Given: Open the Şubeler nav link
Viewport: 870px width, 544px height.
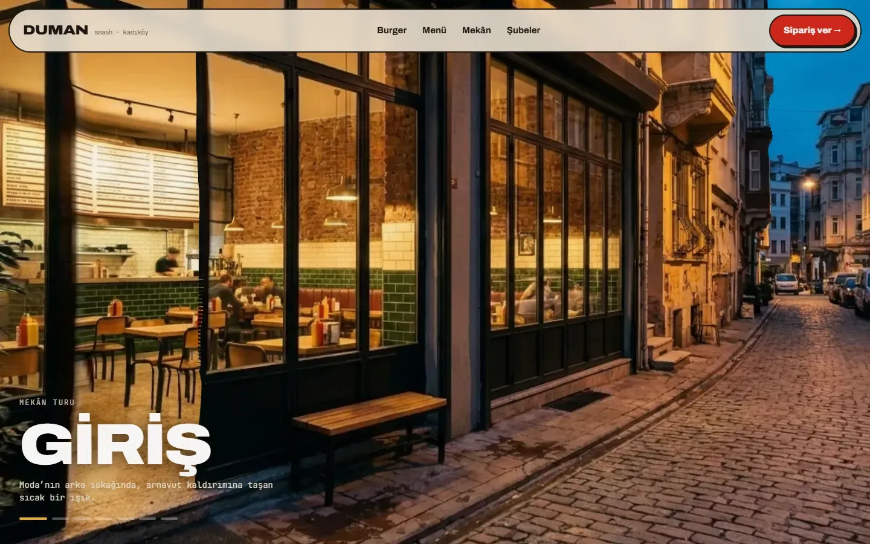Looking at the screenshot, I should pos(523,30).
